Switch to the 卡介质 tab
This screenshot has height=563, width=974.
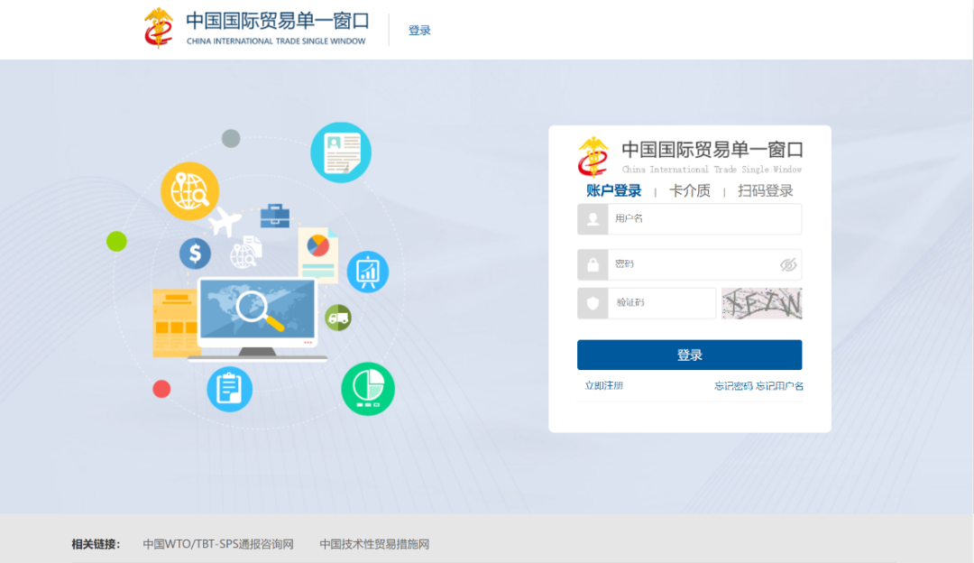point(690,190)
